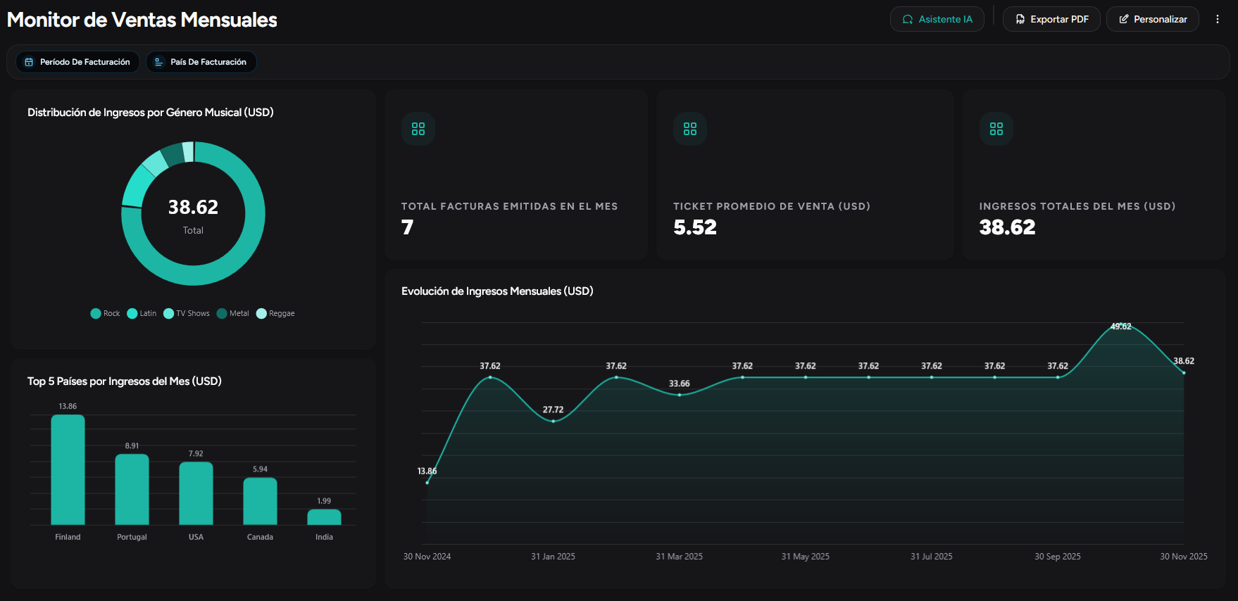Click the 31 Jul 2025 axis label
This screenshot has height=601, width=1238.
click(932, 557)
